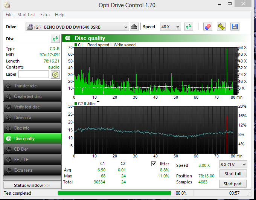Click the eject disc icon
This screenshot has width=256, height=200.
click(x=134, y=27)
